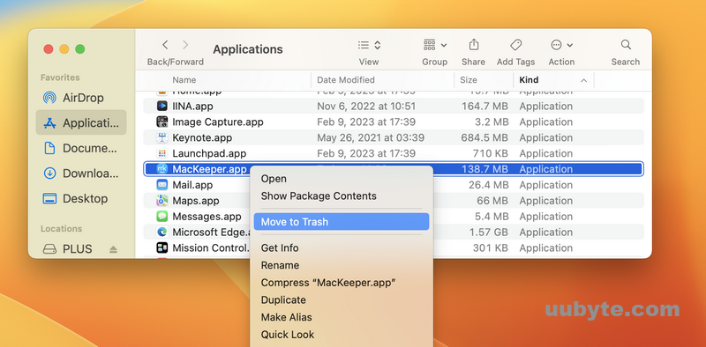The height and width of the screenshot is (347, 706).
Task: Select the Keynote.app file name
Action: click(x=202, y=137)
